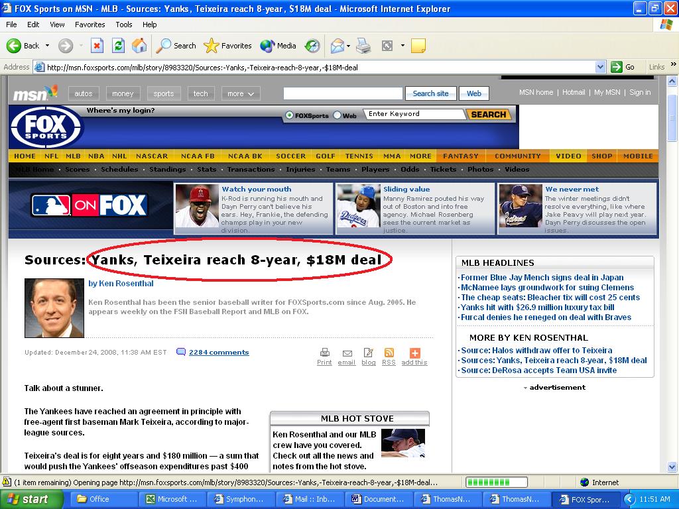This screenshot has height=509, width=679.
Task: Click the 'Sign in' link in MSN header
Action: pos(640,92)
